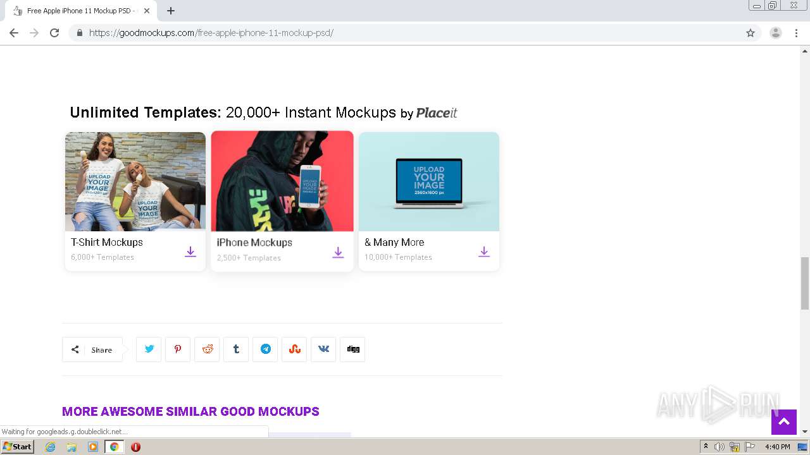The image size is (810, 455).
Task: Share on StumbleUpon
Action: point(294,349)
